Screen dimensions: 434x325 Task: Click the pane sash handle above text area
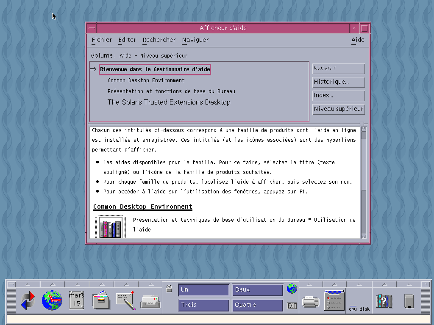tap(362, 124)
